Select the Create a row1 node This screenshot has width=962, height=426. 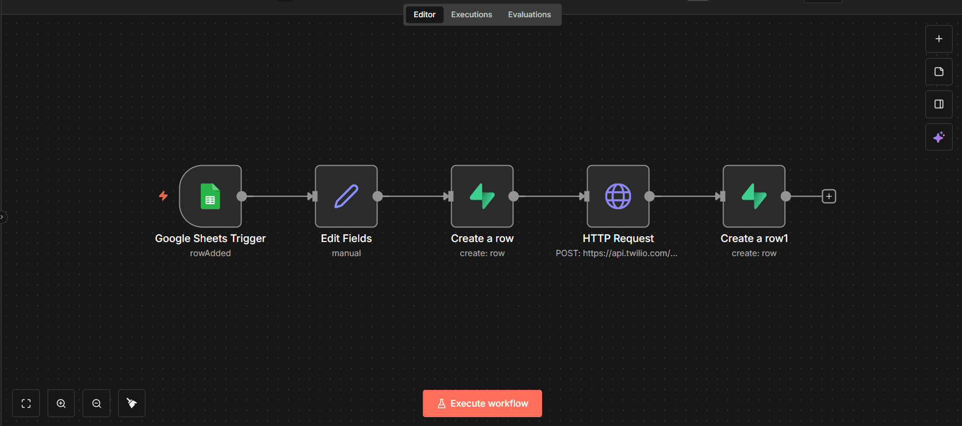(x=754, y=196)
